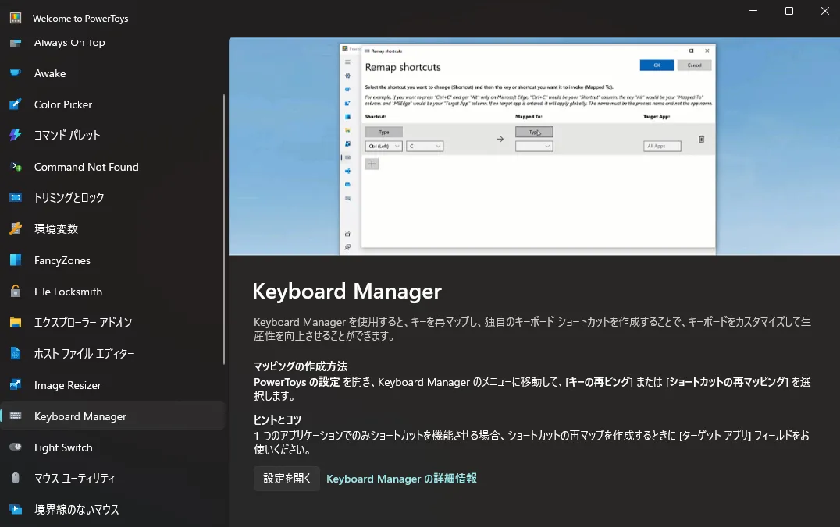840x527 pixels.
Task: Click the Always On Top pin icon
Action: 17,43
